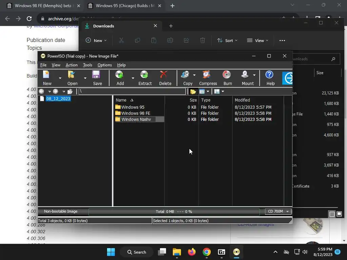Click the blue arrow icon at toolbar end

[x=287, y=78]
